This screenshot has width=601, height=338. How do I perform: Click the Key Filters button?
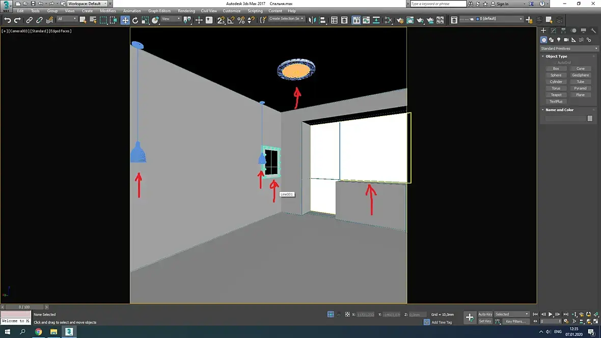click(x=515, y=322)
